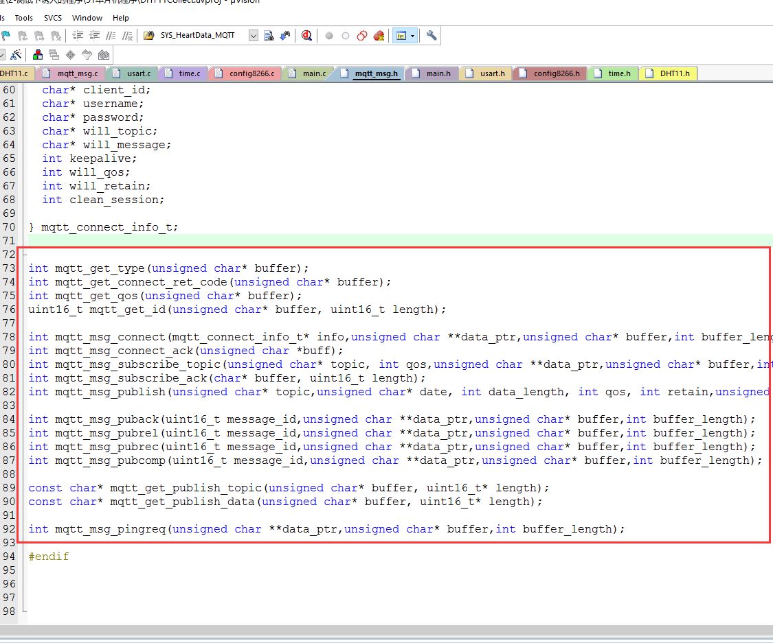
Task: Expand the SYS_HeartData_MQTT find dropdown arrow
Action: (254, 36)
